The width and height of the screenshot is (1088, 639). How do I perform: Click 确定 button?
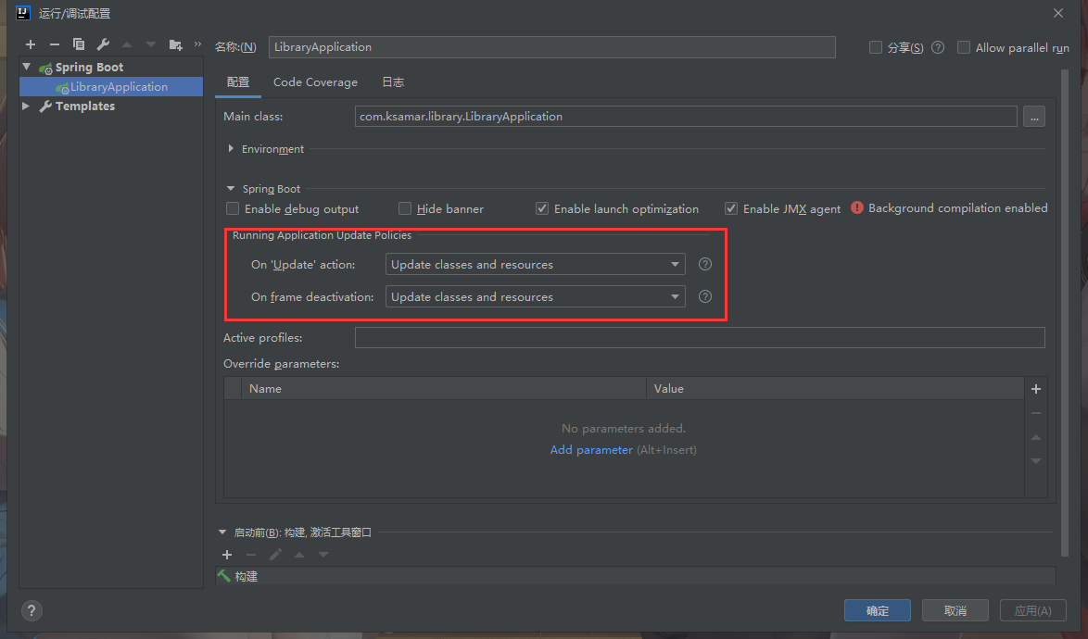(877, 610)
